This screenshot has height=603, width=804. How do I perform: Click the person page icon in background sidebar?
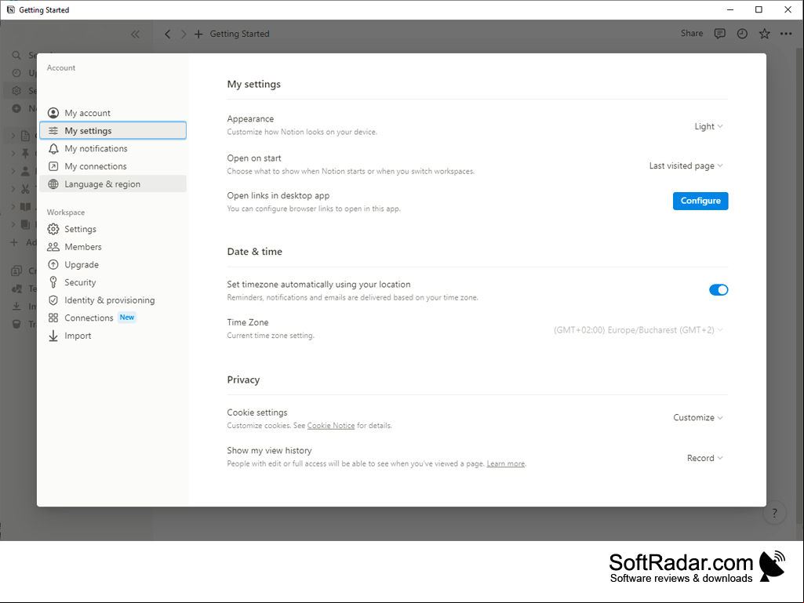[x=25, y=171]
